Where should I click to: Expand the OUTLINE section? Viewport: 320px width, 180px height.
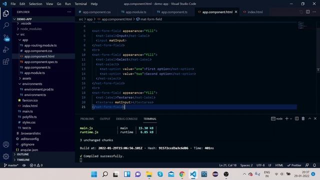pyautogui.click(x=43, y=154)
